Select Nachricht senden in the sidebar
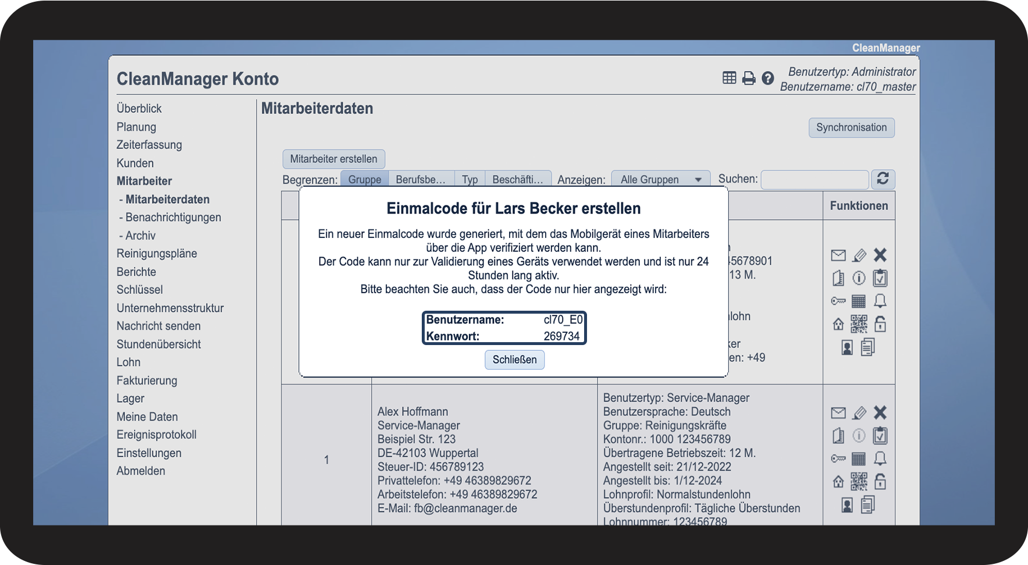The width and height of the screenshot is (1028, 565). point(158,326)
